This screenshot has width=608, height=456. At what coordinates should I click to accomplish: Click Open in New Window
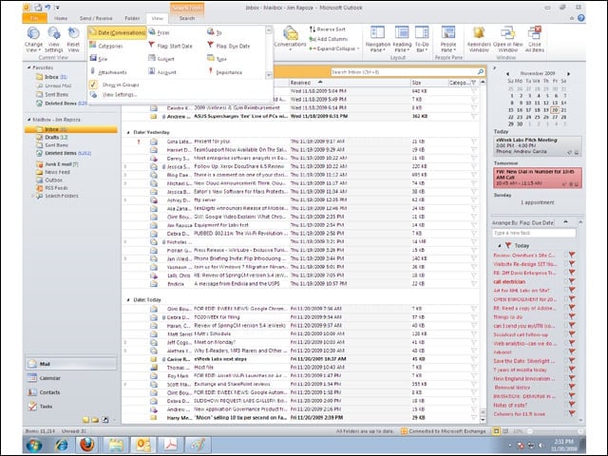tap(507, 40)
